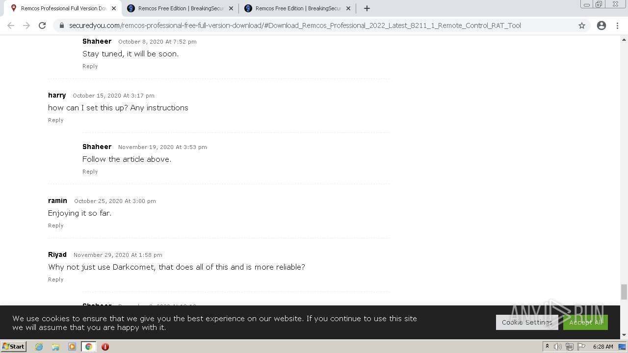The height and width of the screenshot is (353, 628).
Task: Click the 6:28 AM system clock
Action: tap(603, 347)
